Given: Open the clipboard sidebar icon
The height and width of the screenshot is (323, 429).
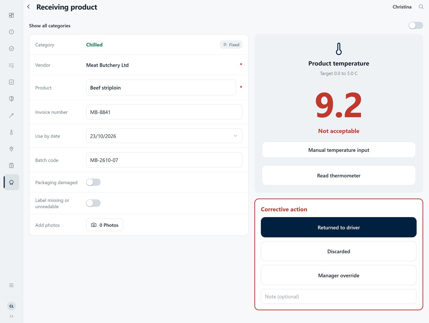Looking at the screenshot, I should [x=11, y=165].
